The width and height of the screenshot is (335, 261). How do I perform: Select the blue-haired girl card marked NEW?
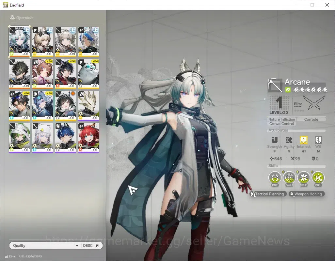click(43, 106)
